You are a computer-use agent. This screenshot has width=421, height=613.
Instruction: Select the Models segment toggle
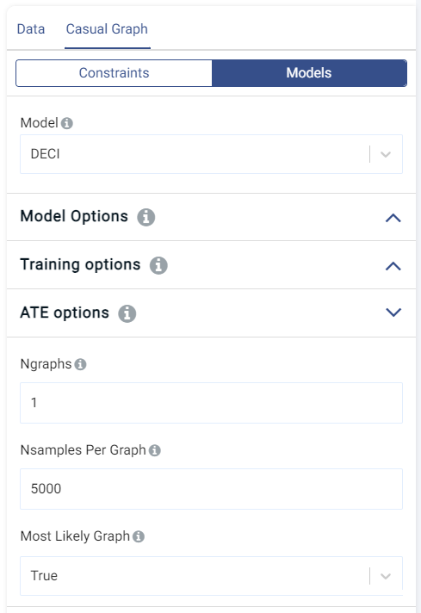click(x=309, y=73)
